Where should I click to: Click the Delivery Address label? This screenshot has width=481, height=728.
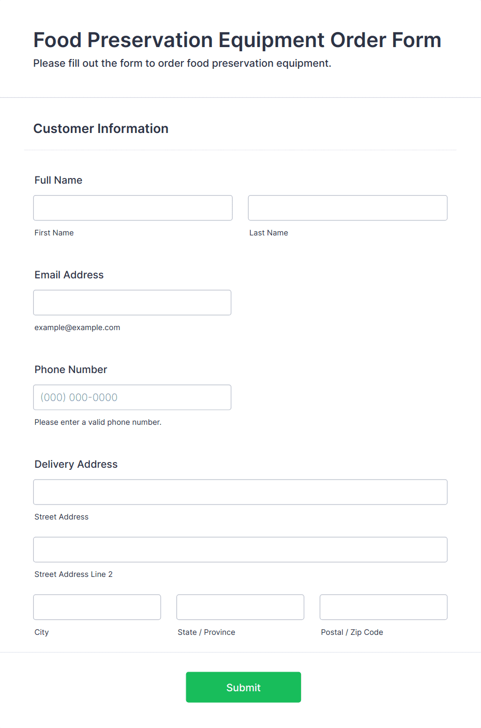tap(76, 464)
